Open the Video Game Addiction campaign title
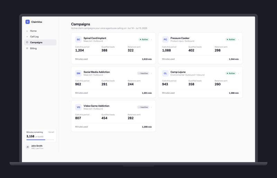Image resolution: width=277 pixels, height=178 pixels. coord(97,106)
